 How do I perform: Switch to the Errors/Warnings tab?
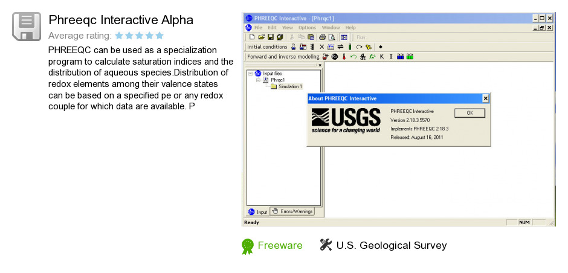pyautogui.click(x=292, y=211)
